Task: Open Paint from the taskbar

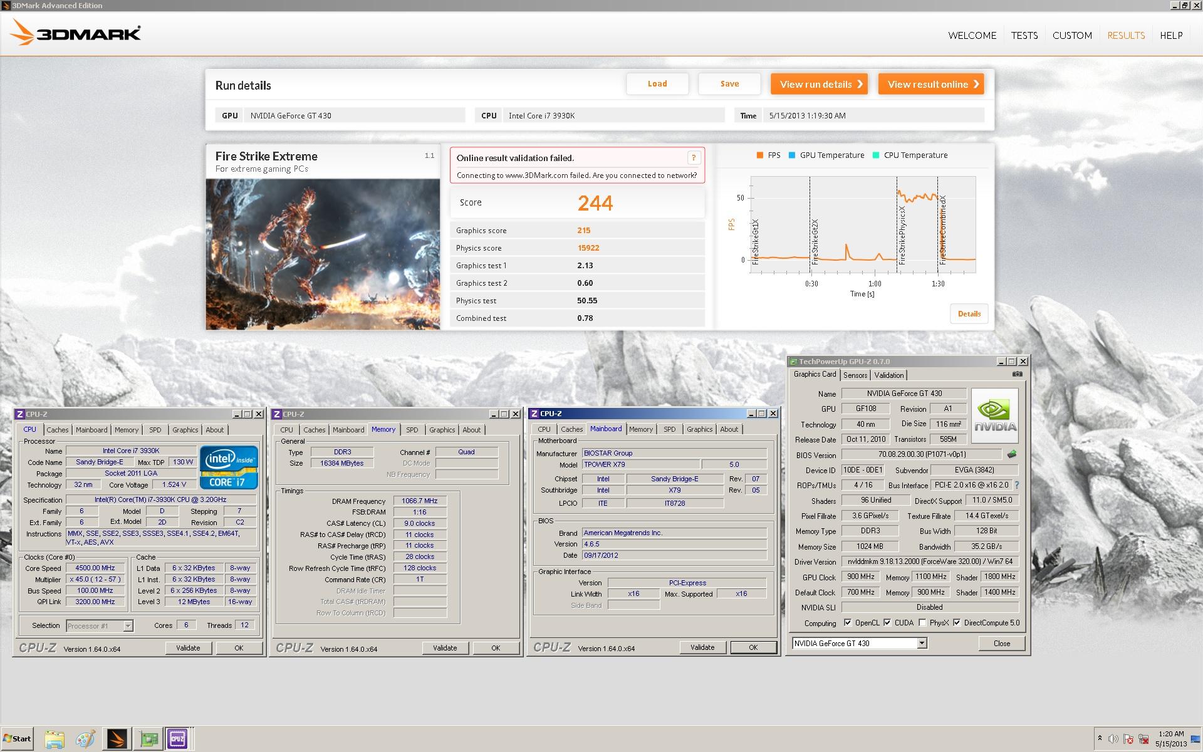Action: (85, 739)
